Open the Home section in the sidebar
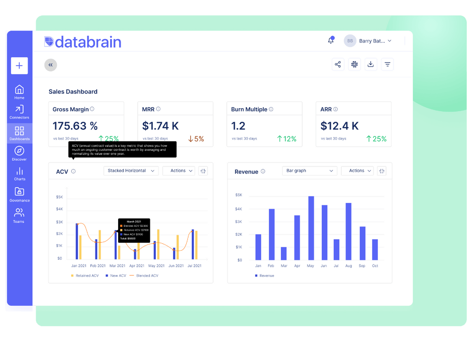The image size is (469, 341). (19, 92)
